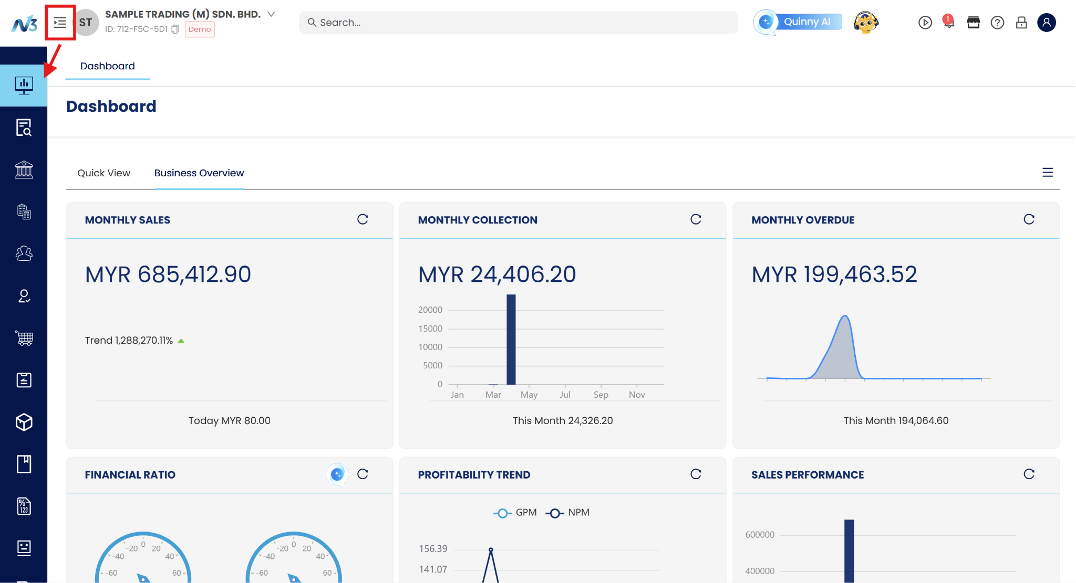Screen dimensions: 1076x583
Task: Open the shopping cart sidebar icon
Action: tap(24, 338)
